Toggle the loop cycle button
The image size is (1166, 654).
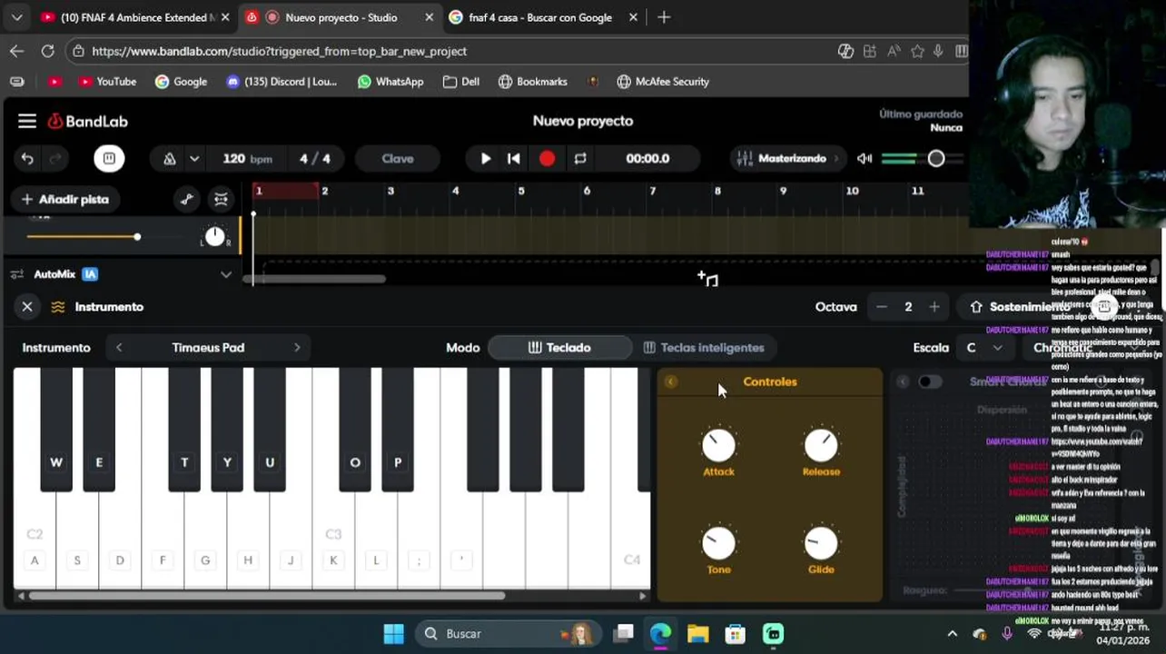pos(580,158)
